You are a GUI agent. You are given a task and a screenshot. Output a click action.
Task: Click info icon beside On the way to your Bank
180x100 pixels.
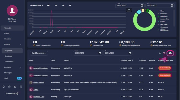pyautogui.click(x=62, y=45)
